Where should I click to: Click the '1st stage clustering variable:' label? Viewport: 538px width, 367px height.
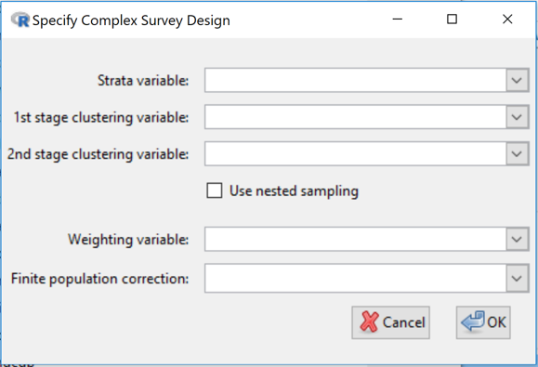click(101, 117)
